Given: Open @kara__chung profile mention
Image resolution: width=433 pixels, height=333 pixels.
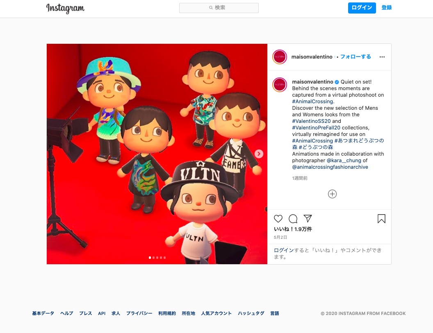Looking at the screenshot, I should (x=344, y=161).
